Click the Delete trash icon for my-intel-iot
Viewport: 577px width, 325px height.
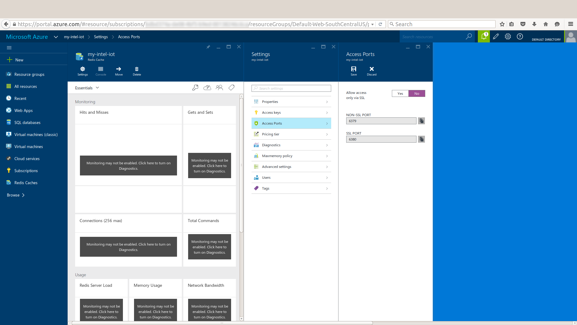[x=137, y=71]
